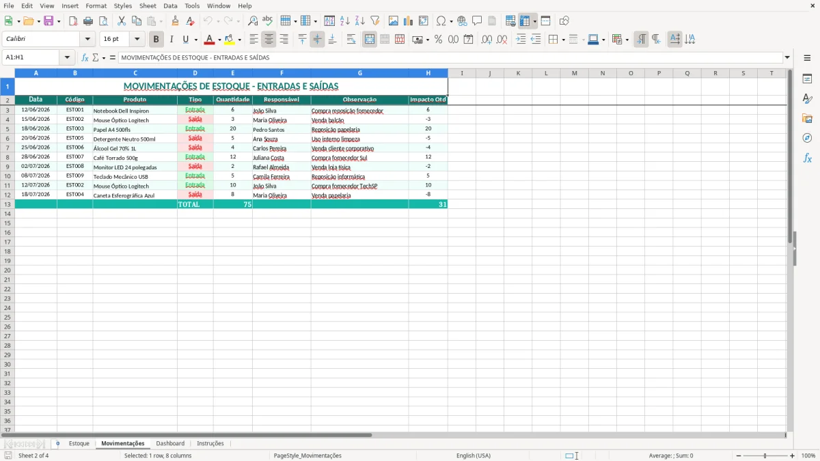This screenshot has width=820, height=461.
Task: Remove a decimal place
Action: (502, 40)
